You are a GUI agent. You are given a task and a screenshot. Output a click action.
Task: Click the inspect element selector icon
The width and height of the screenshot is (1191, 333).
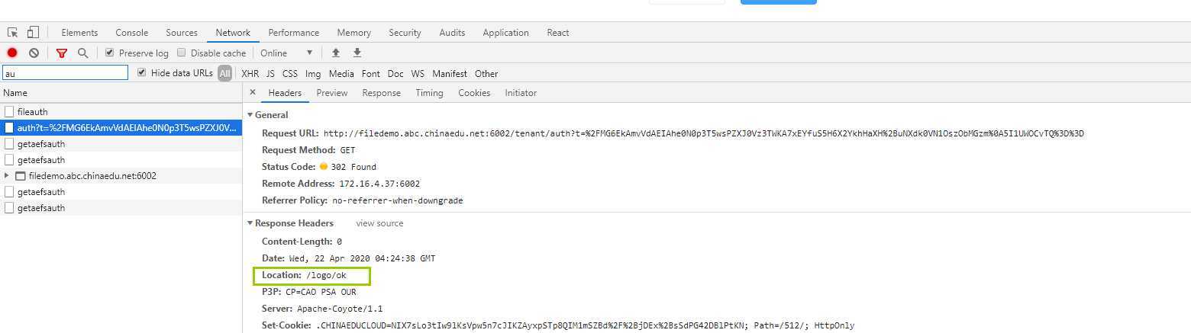pyautogui.click(x=13, y=33)
